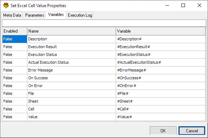Viewport: 208px width, 138px height.
Task: Select the Sheet name cell
Action: pyautogui.click(x=71, y=102)
